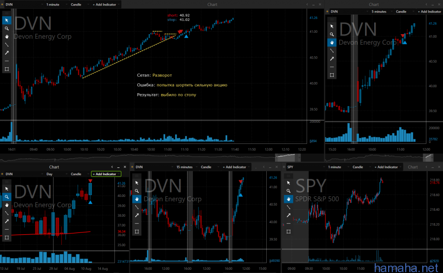The width and height of the screenshot is (443, 273).
Task: Open the Candle dropdown in the 5 minutes chart
Action: point(404,12)
